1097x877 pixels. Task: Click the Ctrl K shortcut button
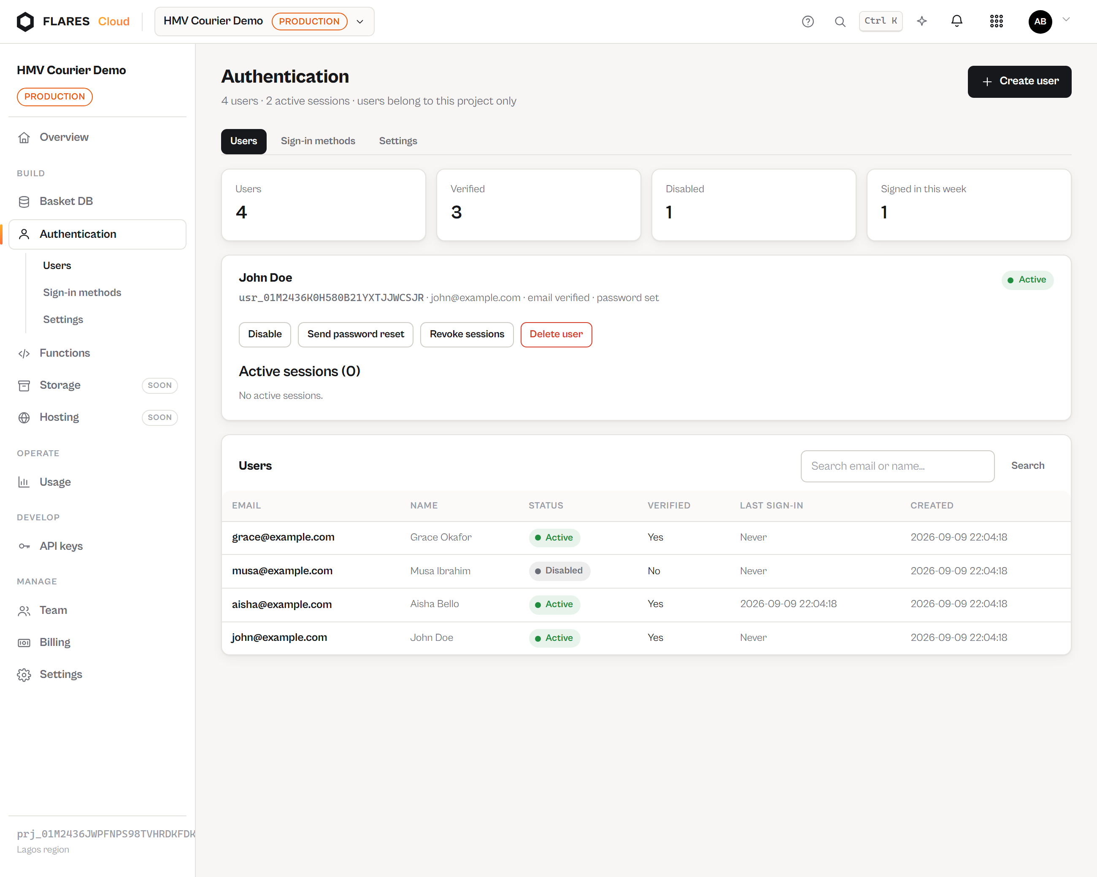(x=880, y=22)
